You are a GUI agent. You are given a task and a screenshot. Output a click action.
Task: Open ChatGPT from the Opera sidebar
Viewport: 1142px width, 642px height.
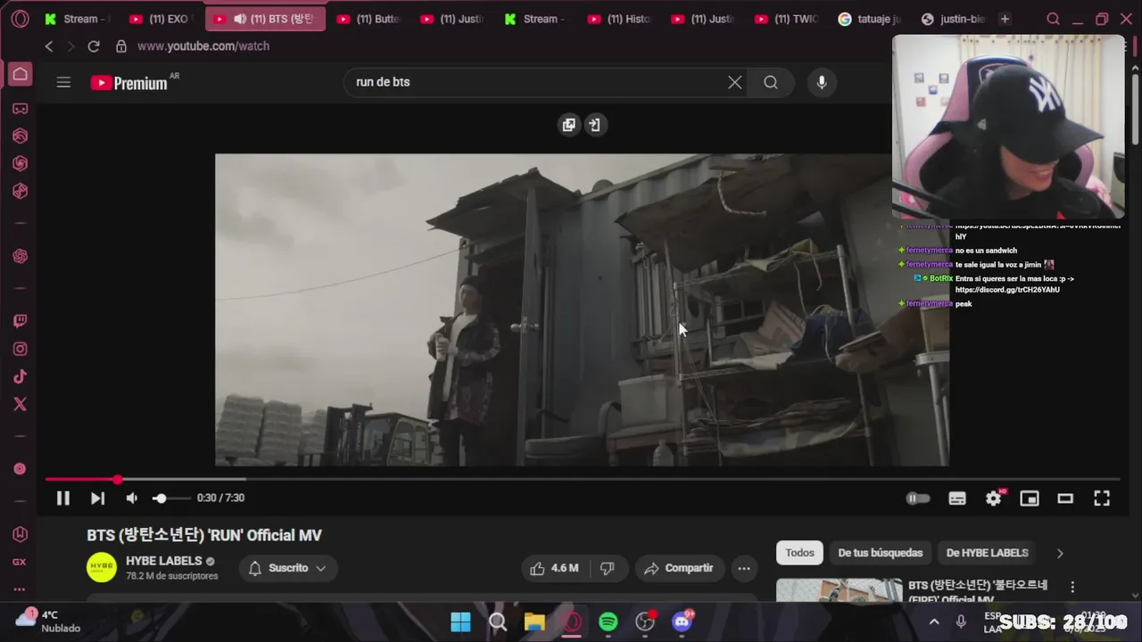click(x=20, y=256)
